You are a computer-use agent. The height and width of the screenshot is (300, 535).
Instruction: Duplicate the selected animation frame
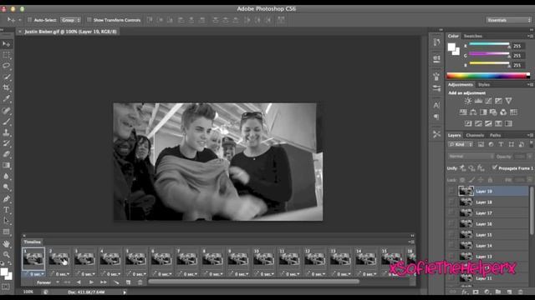[128, 282]
